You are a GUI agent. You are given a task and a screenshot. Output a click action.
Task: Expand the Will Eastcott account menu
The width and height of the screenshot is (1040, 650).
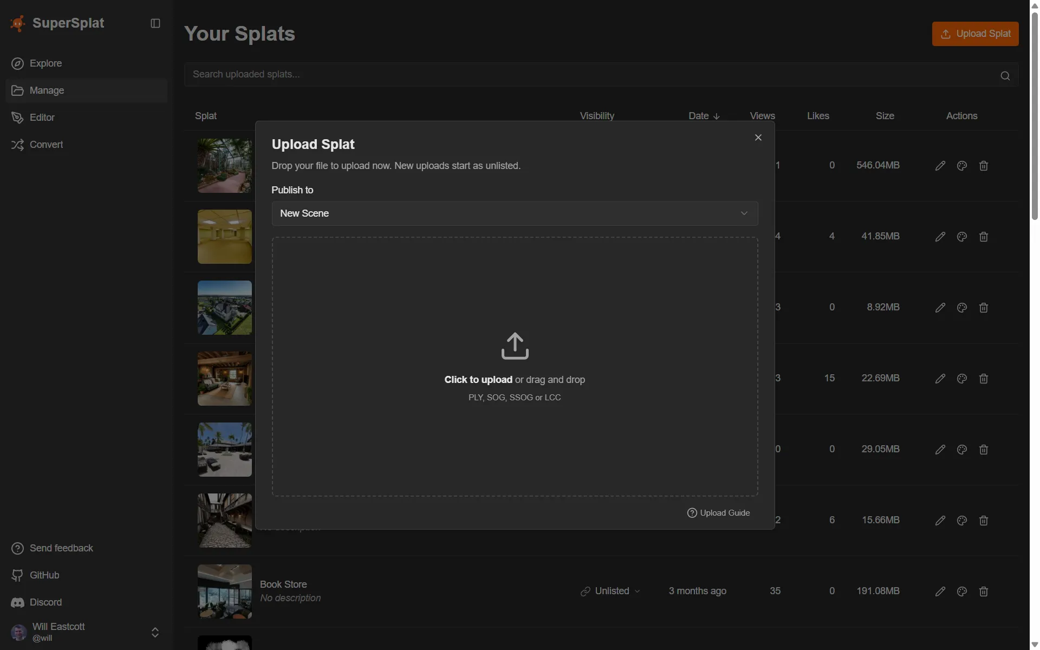click(155, 632)
